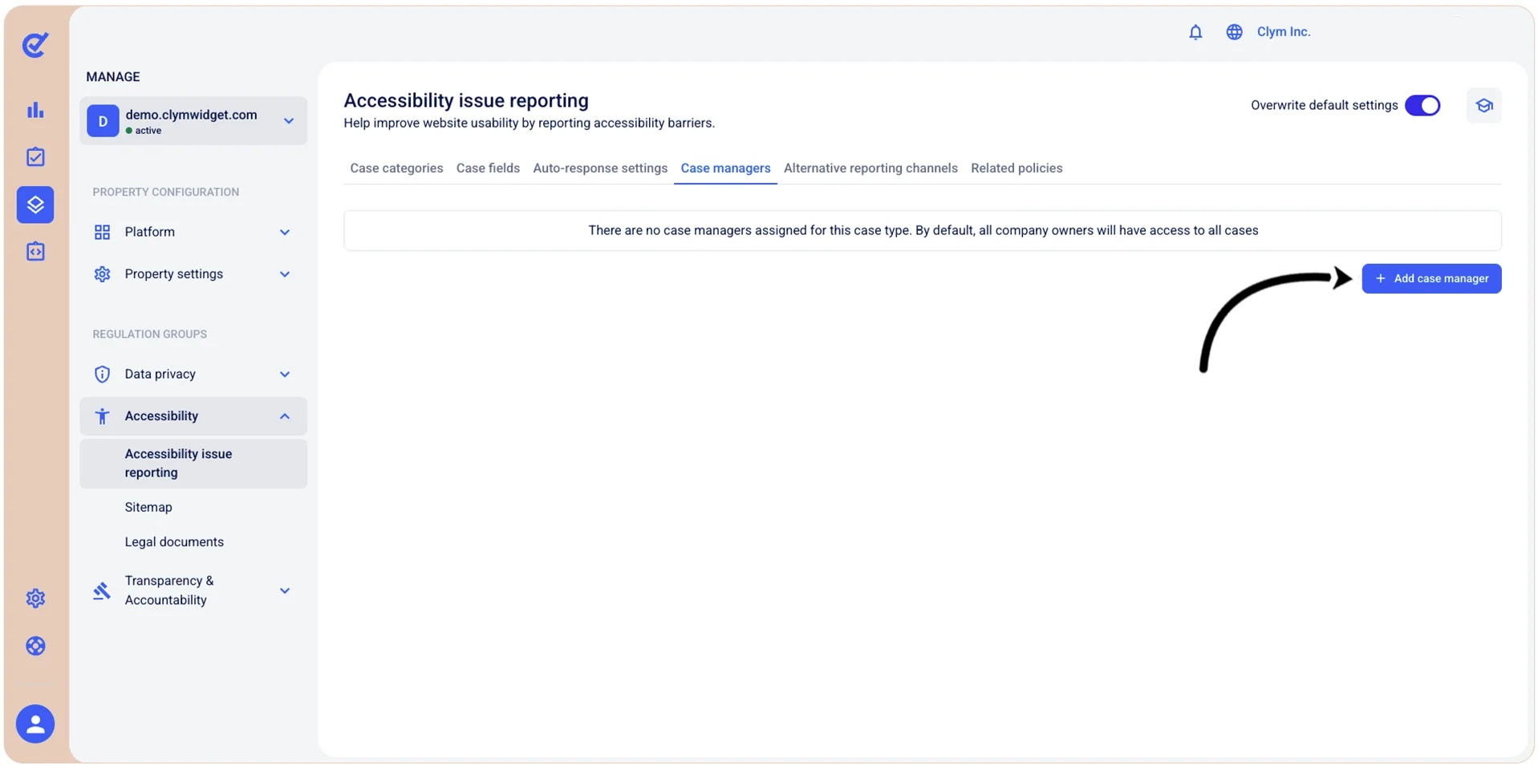Viewport: 1538px width, 766px height.
Task: Open the user profile avatar icon
Action: click(35, 724)
